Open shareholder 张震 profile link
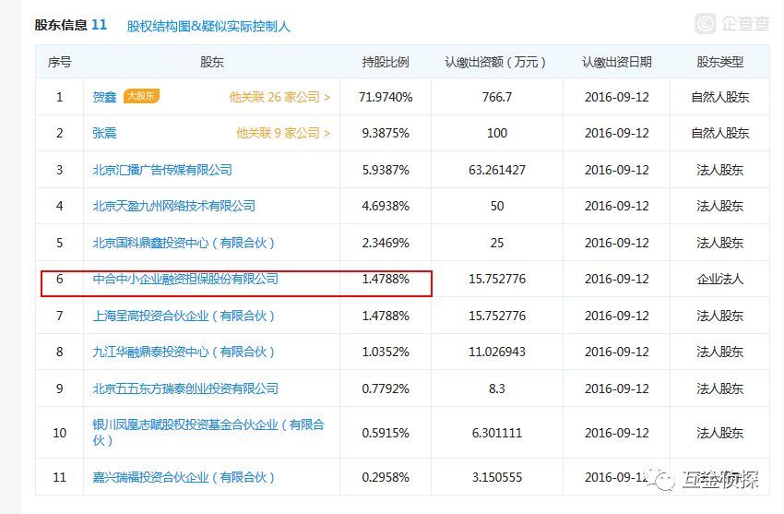 coord(104,133)
